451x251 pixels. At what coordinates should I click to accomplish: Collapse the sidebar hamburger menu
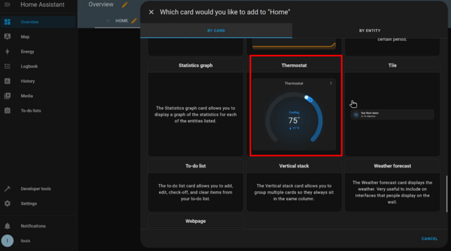7,5
